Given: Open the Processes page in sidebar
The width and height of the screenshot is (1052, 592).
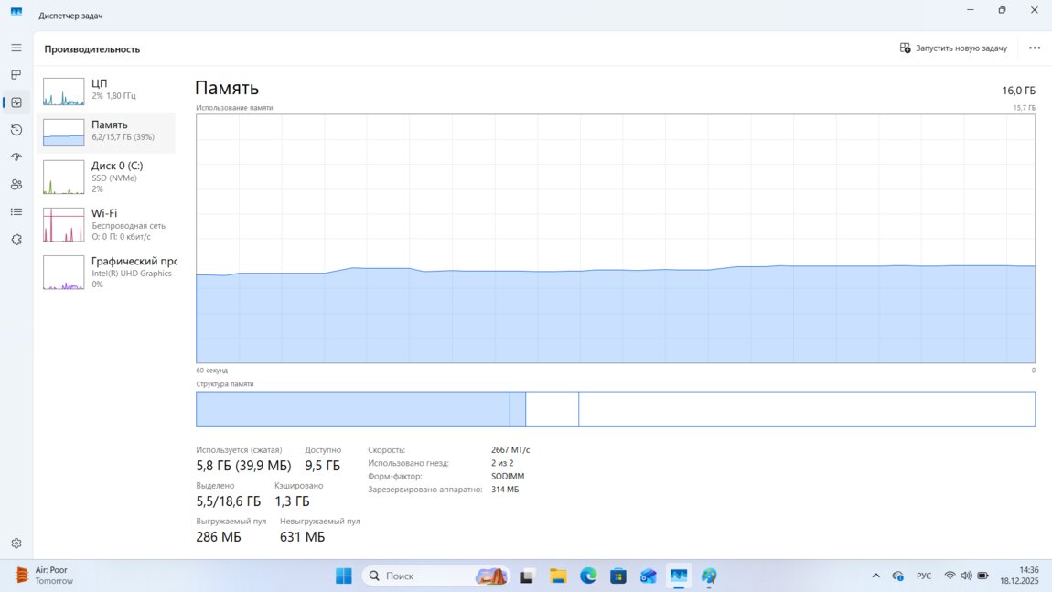Looking at the screenshot, I should point(16,75).
